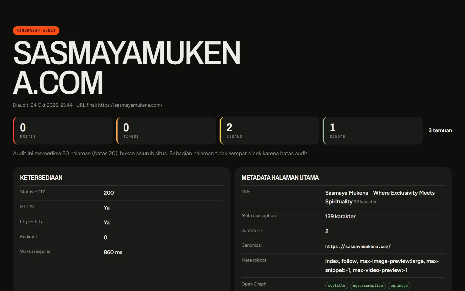Click the SASMAYAMUKENA.COM heading
465x291 pixels.
[127, 68]
